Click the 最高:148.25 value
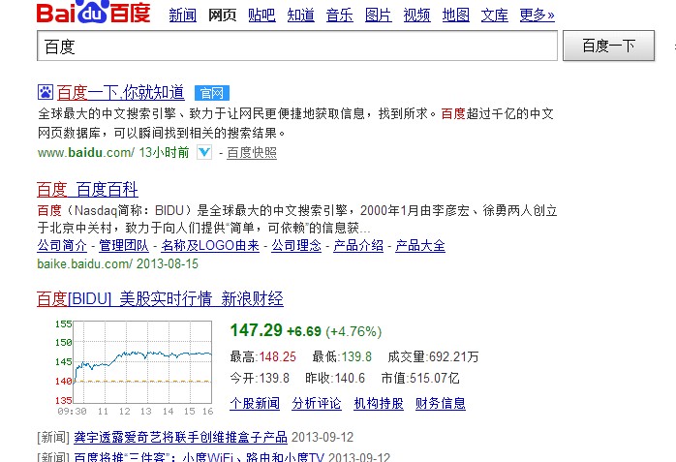This screenshot has height=462, width=676. coord(263,356)
